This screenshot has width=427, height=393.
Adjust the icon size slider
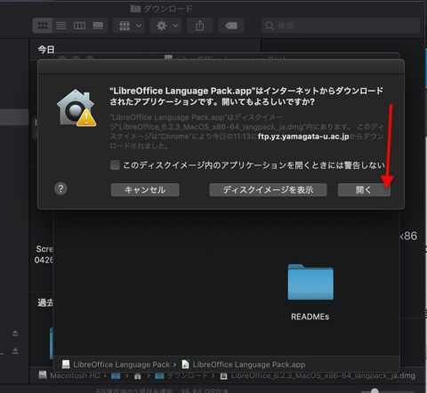click(375, 391)
